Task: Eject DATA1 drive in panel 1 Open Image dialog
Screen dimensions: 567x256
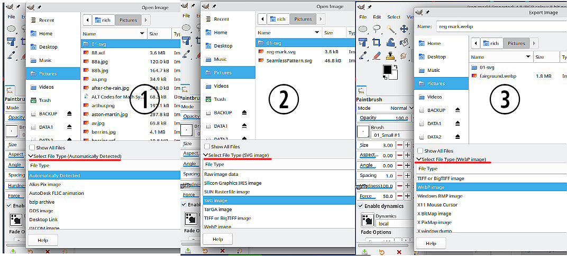Action: [69, 127]
